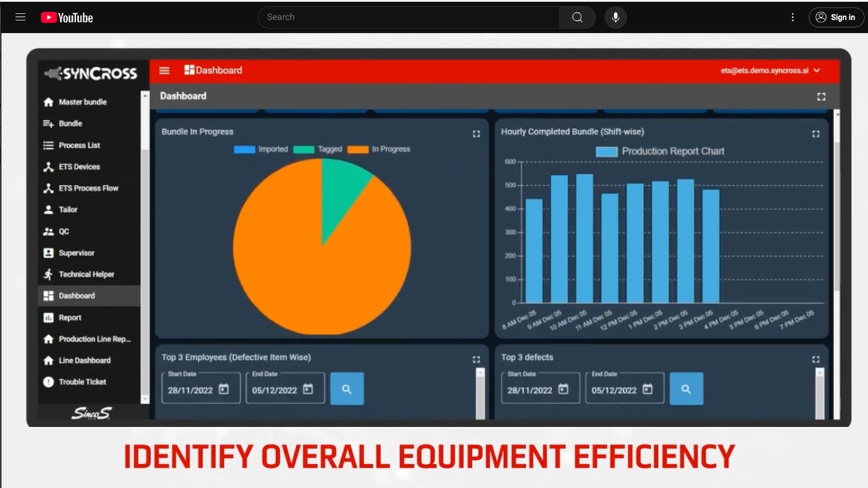Click the voice search microphone icon
Screen dimensions: 868x488
point(615,17)
